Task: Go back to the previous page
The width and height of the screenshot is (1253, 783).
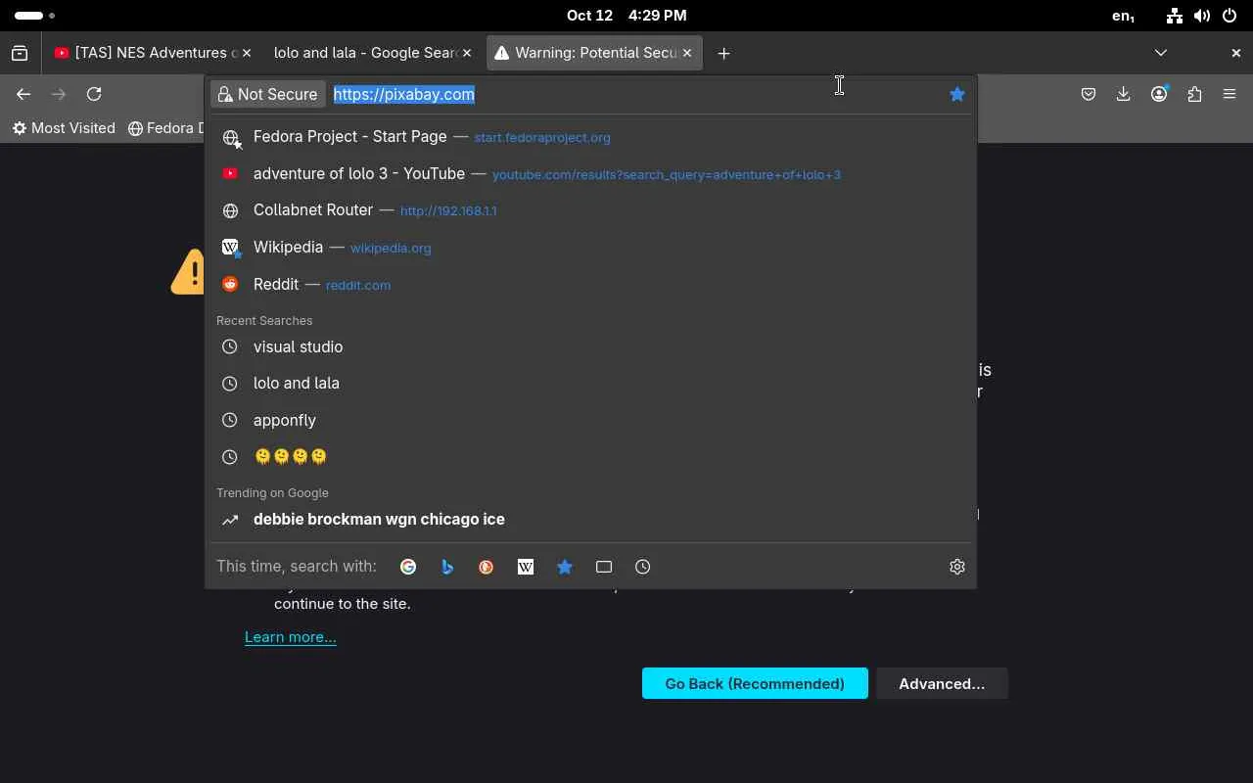Action: pyautogui.click(x=23, y=94)
